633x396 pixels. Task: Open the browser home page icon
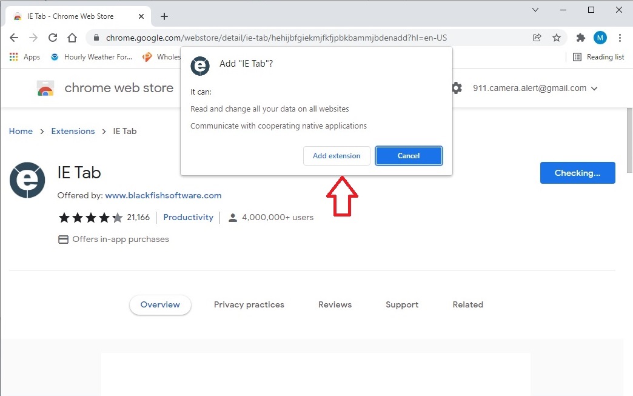pyautogui.click(x=72, y=38)
